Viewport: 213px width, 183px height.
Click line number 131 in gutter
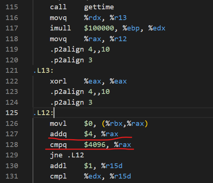tap(12, 176)
